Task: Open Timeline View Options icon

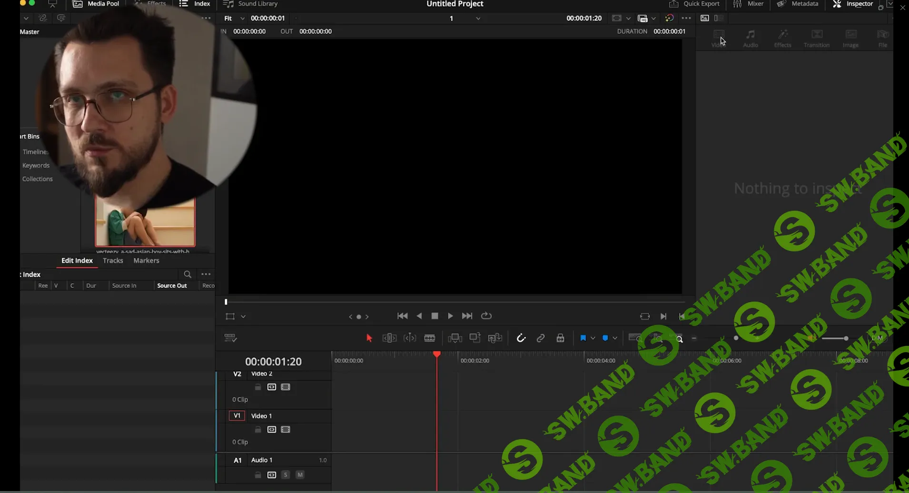Action: coord(230,338)
